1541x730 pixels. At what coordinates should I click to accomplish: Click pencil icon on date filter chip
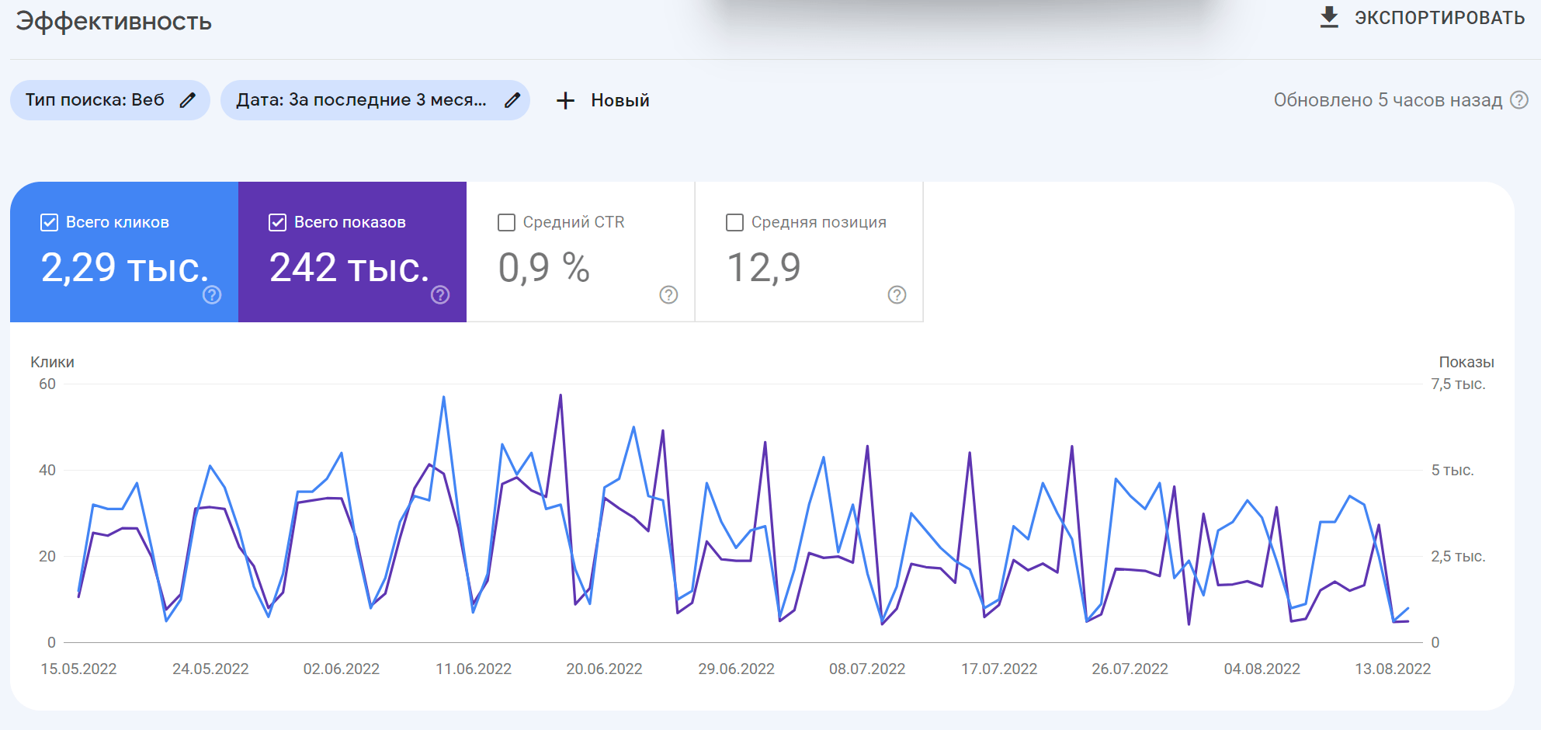pos(512,100)
